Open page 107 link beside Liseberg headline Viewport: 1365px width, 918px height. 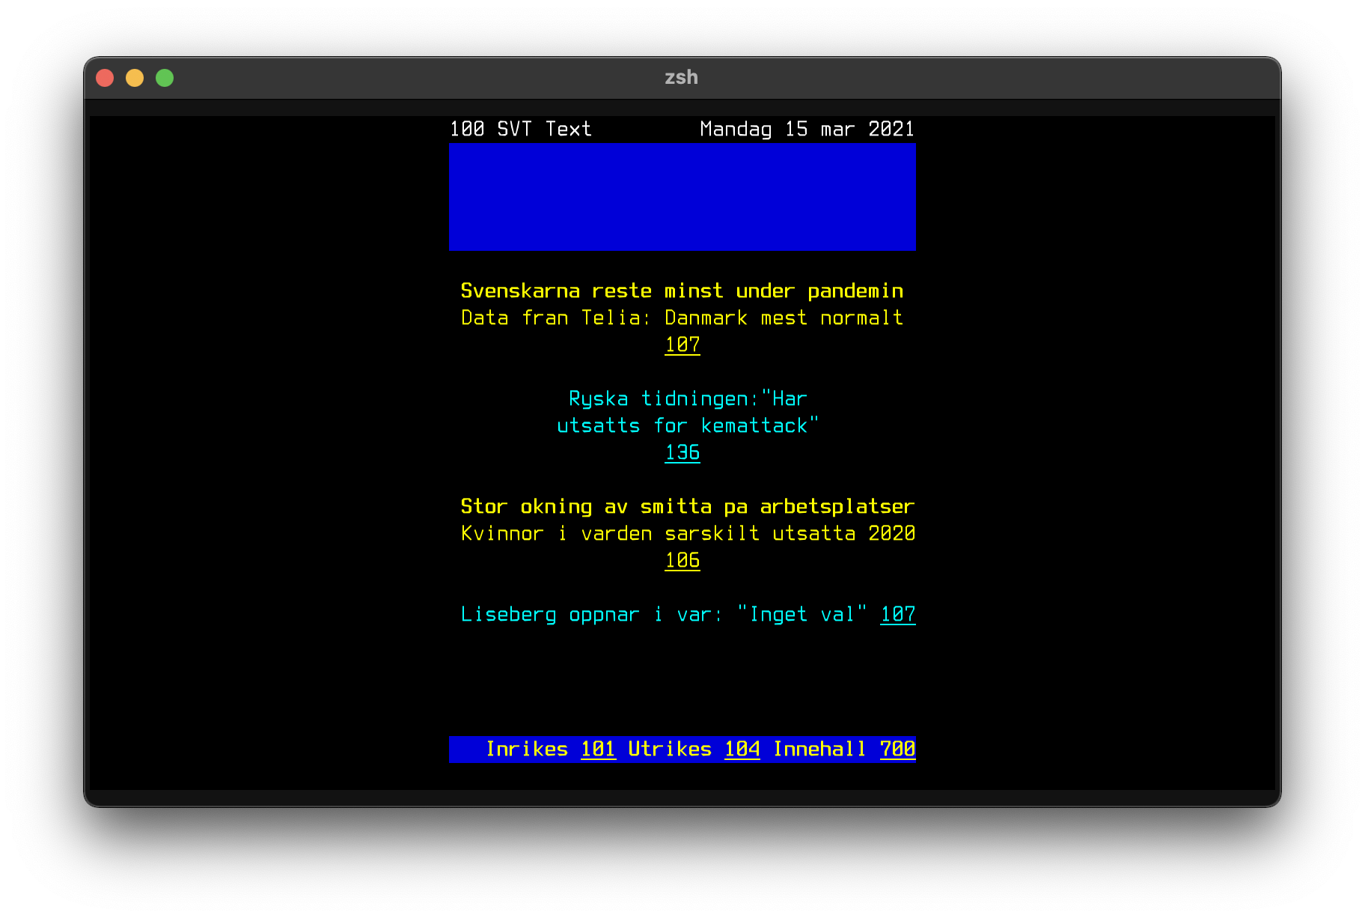pyautogui.click(x=898, y=615)
